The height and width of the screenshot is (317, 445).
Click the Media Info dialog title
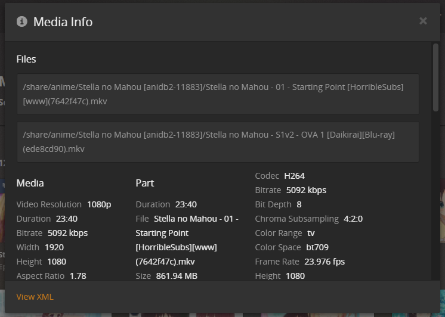pos(63,22)
